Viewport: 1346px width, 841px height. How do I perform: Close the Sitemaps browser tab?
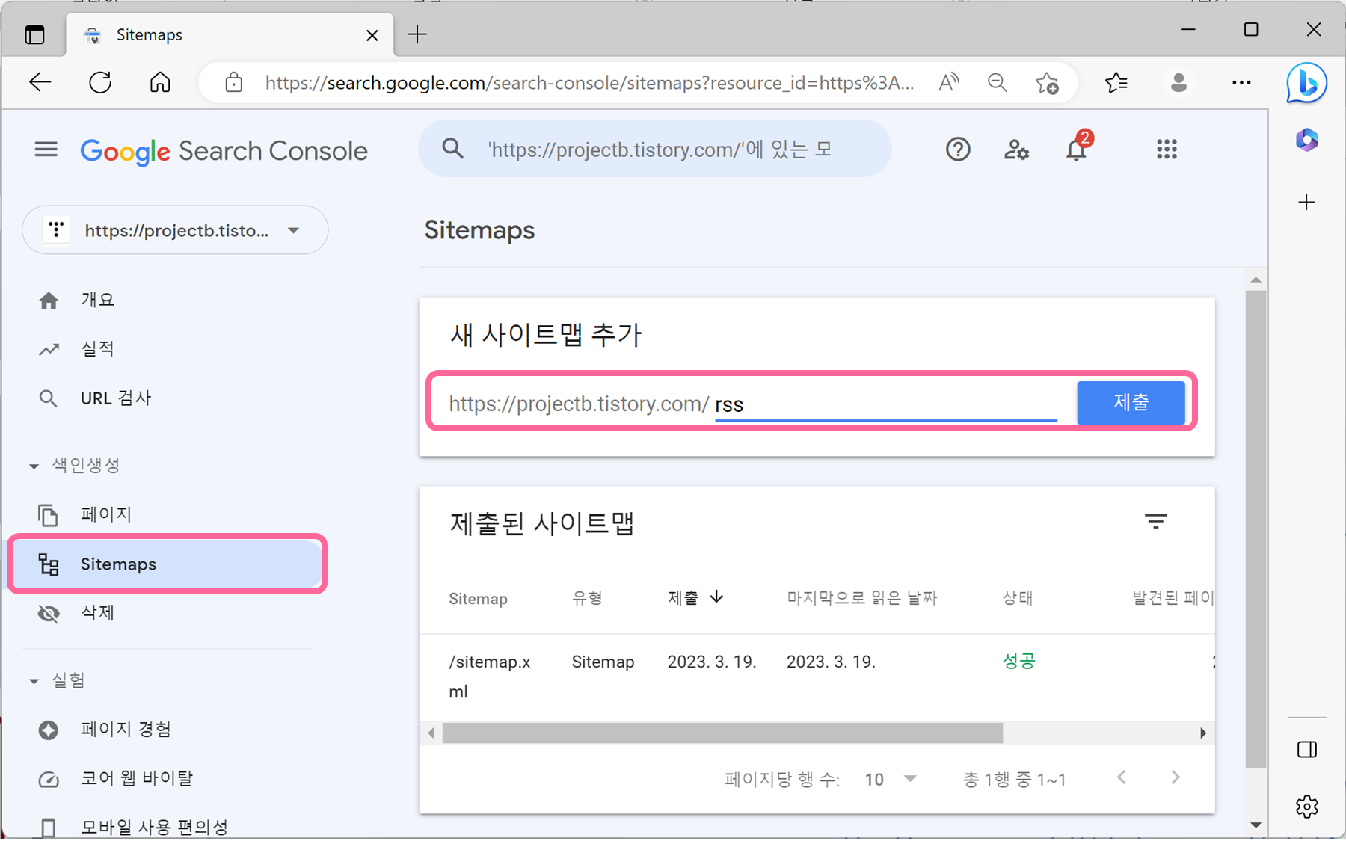[x=372, y=35]
